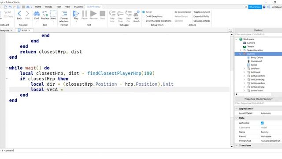Expand the LowerTorso node
This screenshot has height=159, width=282.
(x=244, y=91)
